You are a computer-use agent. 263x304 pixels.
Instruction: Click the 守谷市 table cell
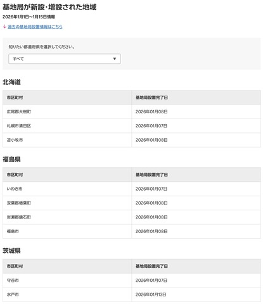pyautogui.click(x=67, y=280)
